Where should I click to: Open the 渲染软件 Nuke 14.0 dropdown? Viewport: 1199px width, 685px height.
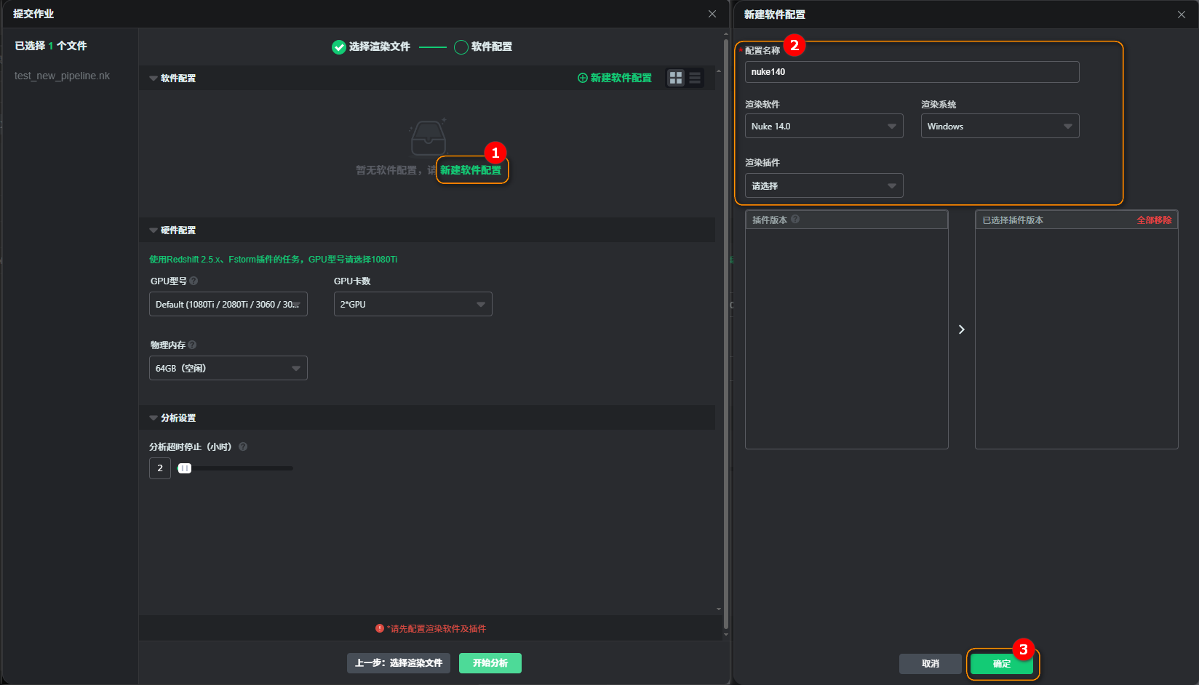click(824, 126)
